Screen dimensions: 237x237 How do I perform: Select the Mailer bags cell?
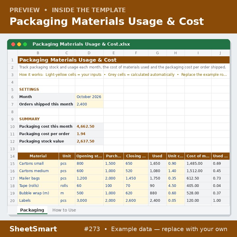click(x=38, y=178)
